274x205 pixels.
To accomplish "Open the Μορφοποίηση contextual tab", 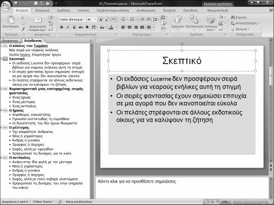I will pyautogui.click(x=217, y=11).
